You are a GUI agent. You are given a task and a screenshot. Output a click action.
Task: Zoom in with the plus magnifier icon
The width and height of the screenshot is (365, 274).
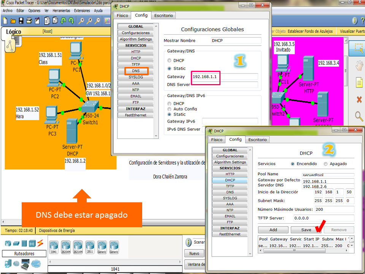click(81, 21)
